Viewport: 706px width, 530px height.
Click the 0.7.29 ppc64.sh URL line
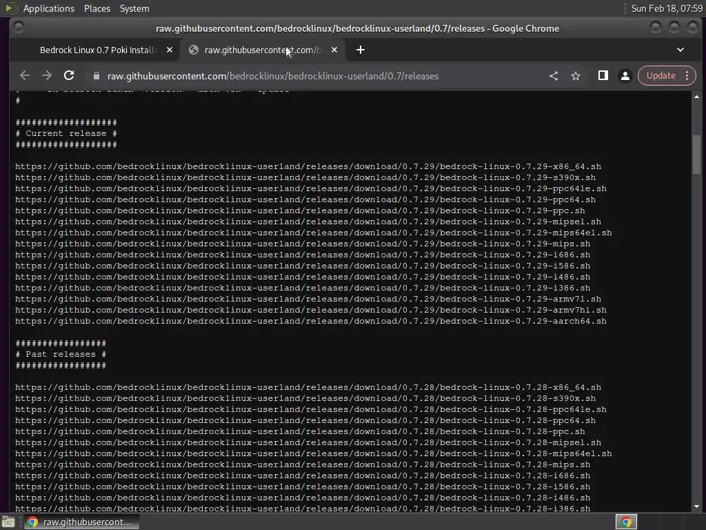click(305, 199)
